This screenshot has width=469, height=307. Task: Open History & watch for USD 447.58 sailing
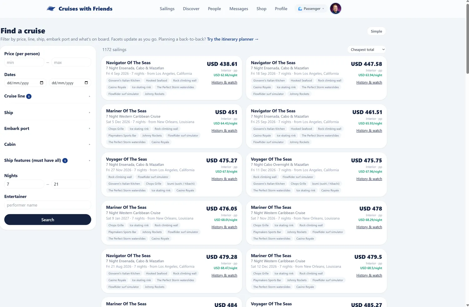(369, 83)
